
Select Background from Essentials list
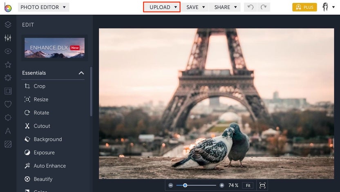[48, 139]
